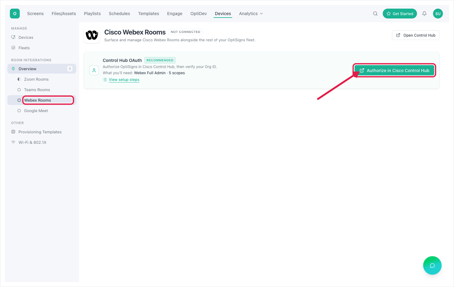Screen dimensions: 454x287
Task: Click Authorize in Cisco Control Hub button
Action: [394, 71]
